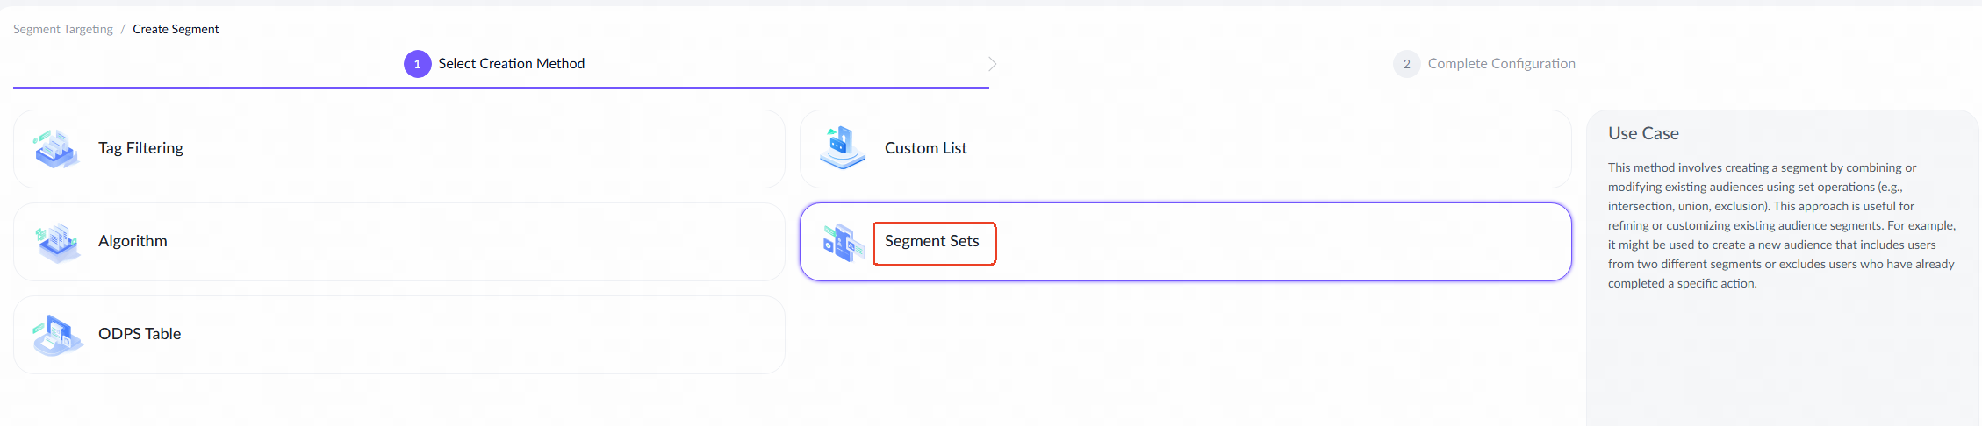
Task: Click the Custom List icon
Action: [x=843, y=148]
